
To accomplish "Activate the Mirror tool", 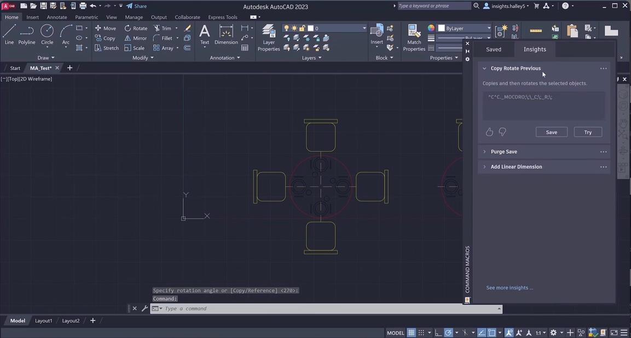I will pyautogui.click(x=136, y=38).
